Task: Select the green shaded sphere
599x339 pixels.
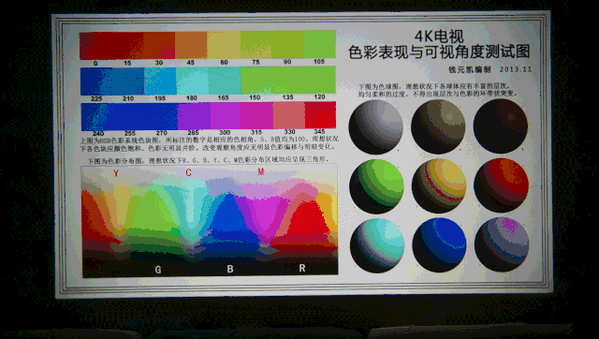Action: pyautogui.click(x=376, y=186)
